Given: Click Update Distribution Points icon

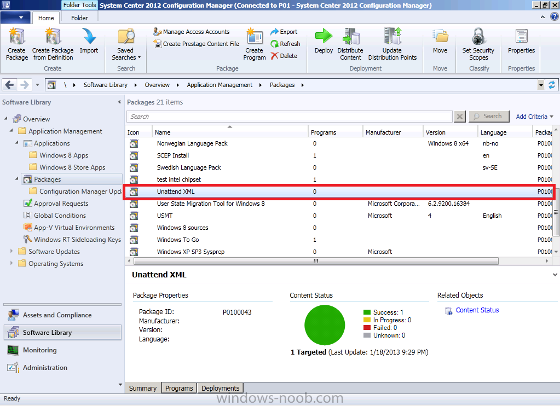Looking at the screenshot, I should point(392,37).
